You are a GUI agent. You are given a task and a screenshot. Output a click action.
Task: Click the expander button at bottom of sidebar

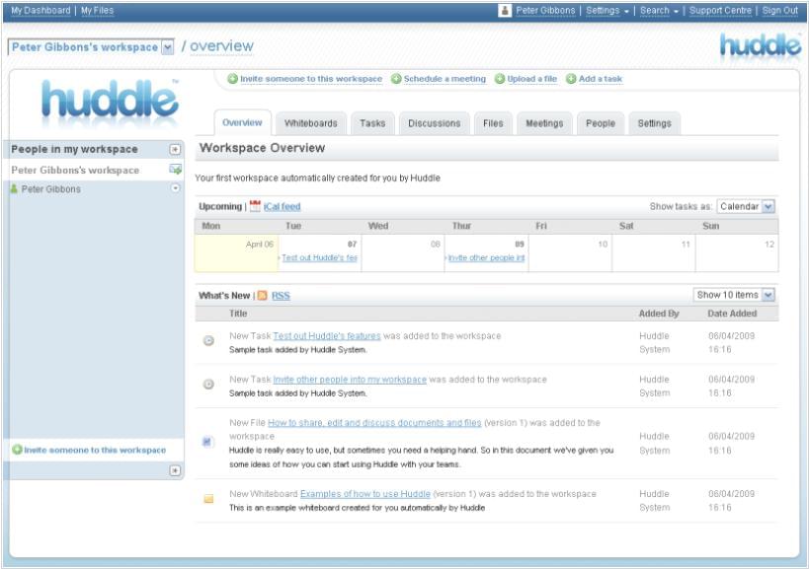point(175,470)
